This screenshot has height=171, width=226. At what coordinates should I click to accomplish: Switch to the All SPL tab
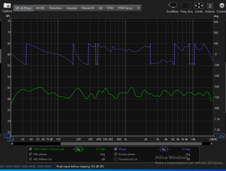[x=40, y=8]
